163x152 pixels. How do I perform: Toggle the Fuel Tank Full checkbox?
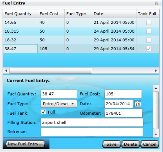point(44,112)
